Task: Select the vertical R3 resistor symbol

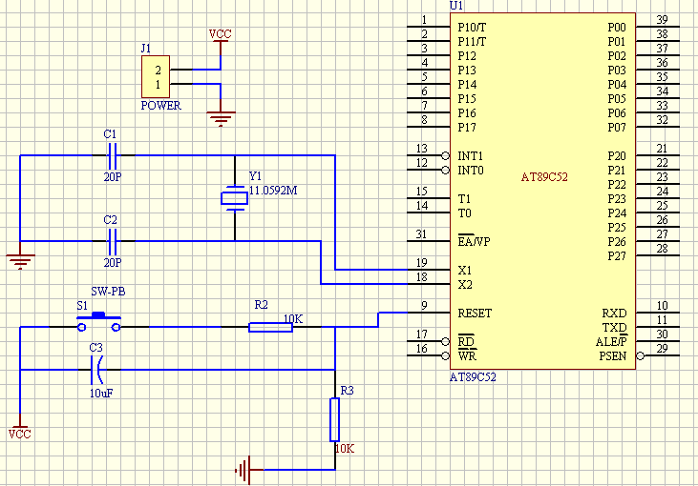Action: pyautogui.click(x=335, y=419)
